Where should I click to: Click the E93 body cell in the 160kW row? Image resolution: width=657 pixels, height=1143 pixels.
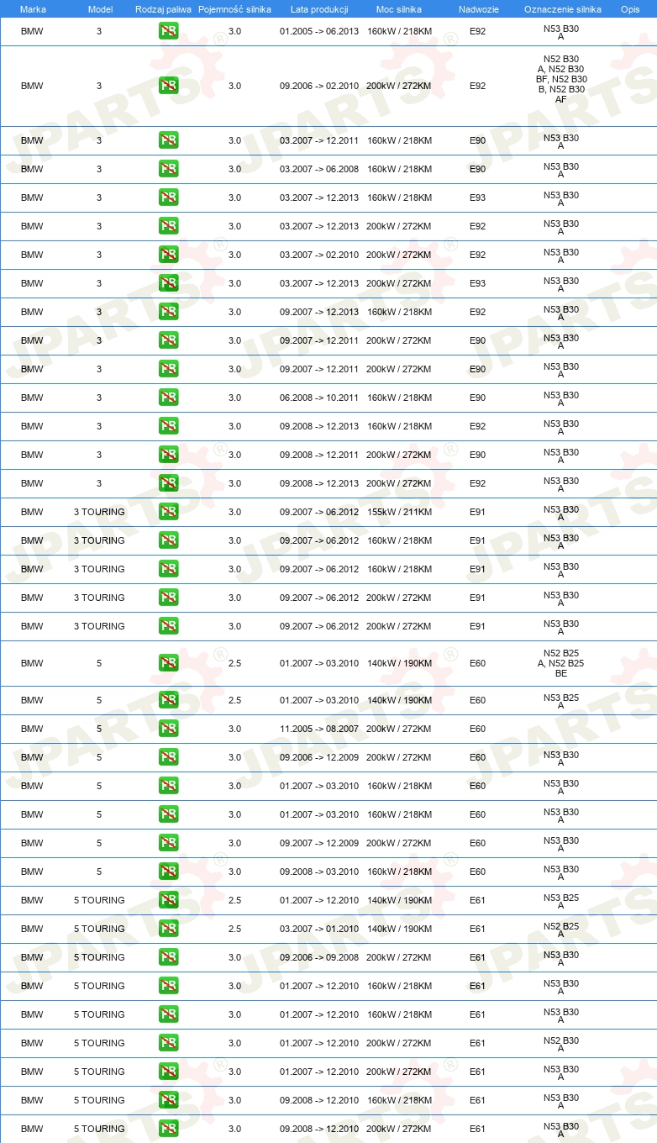(x=477, y=198)
